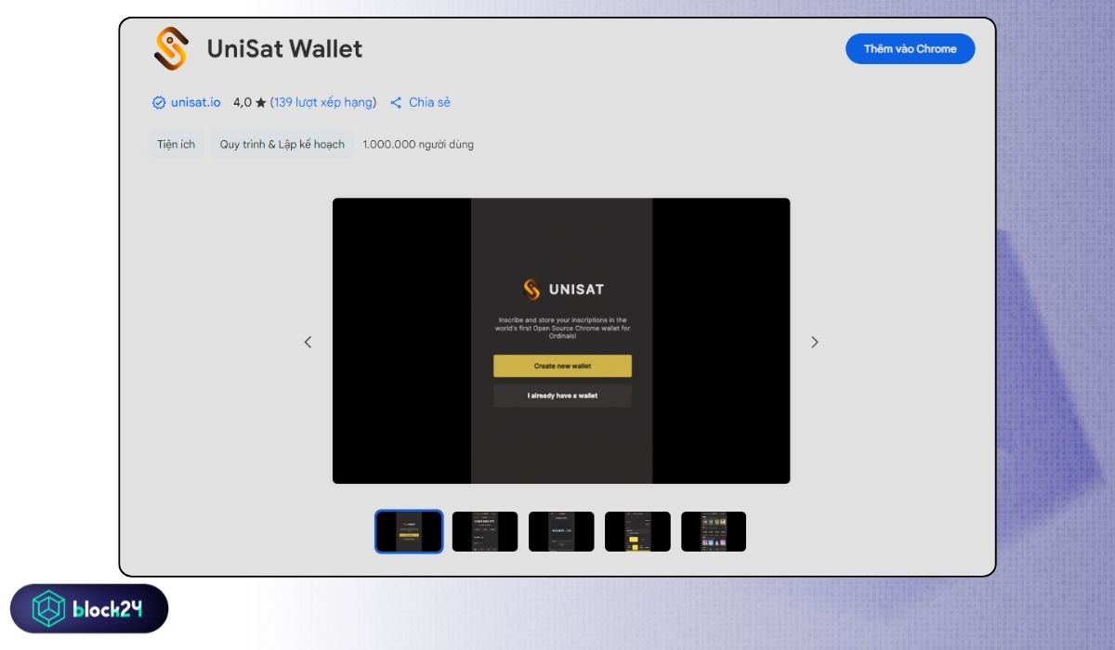Select Quy trình & Lập kế hoạch chip

[x=282, y=144]
